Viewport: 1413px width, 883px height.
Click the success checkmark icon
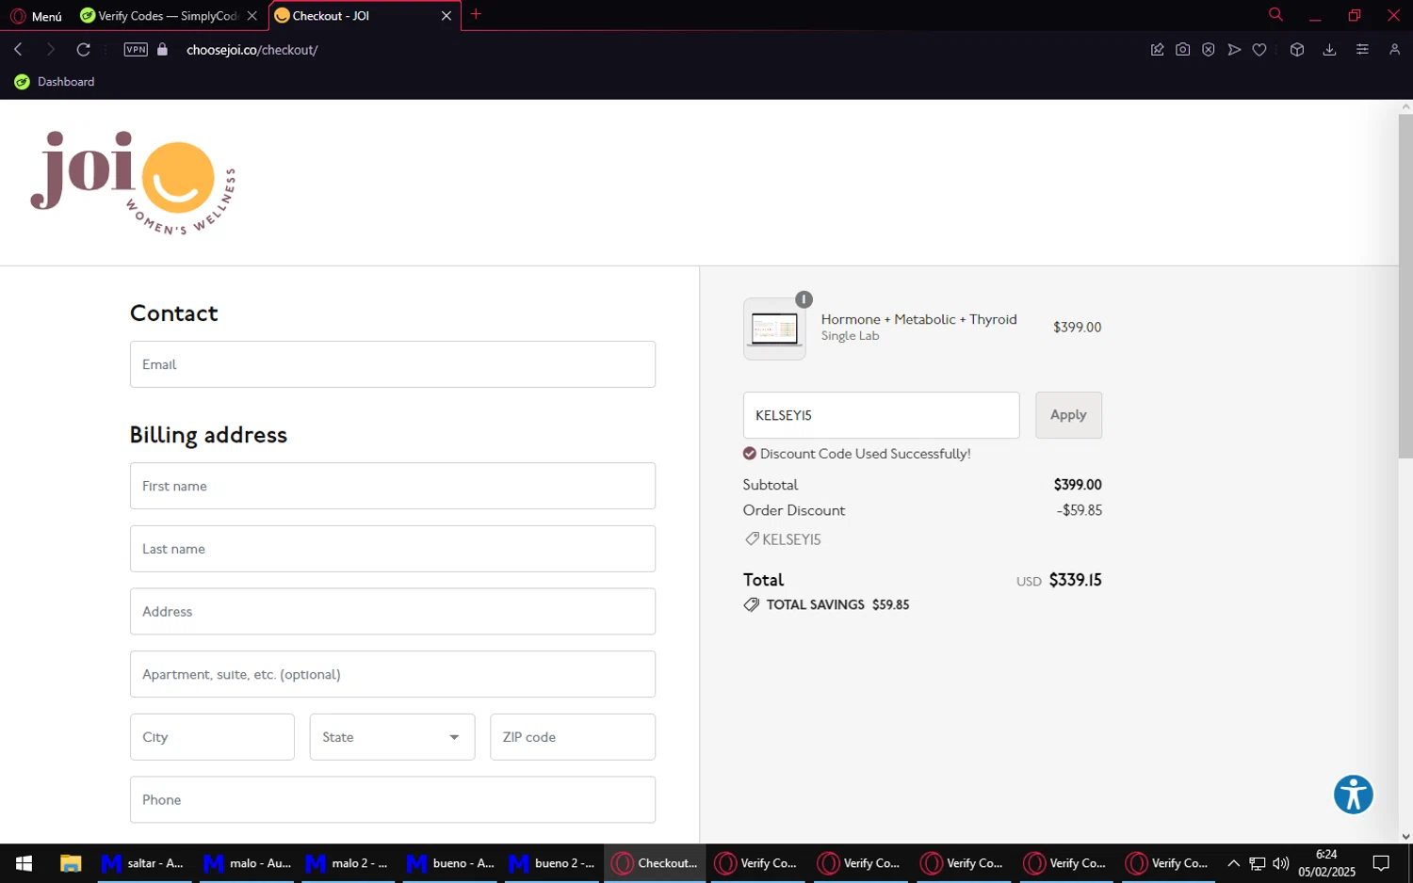click(x=750, y=454)
